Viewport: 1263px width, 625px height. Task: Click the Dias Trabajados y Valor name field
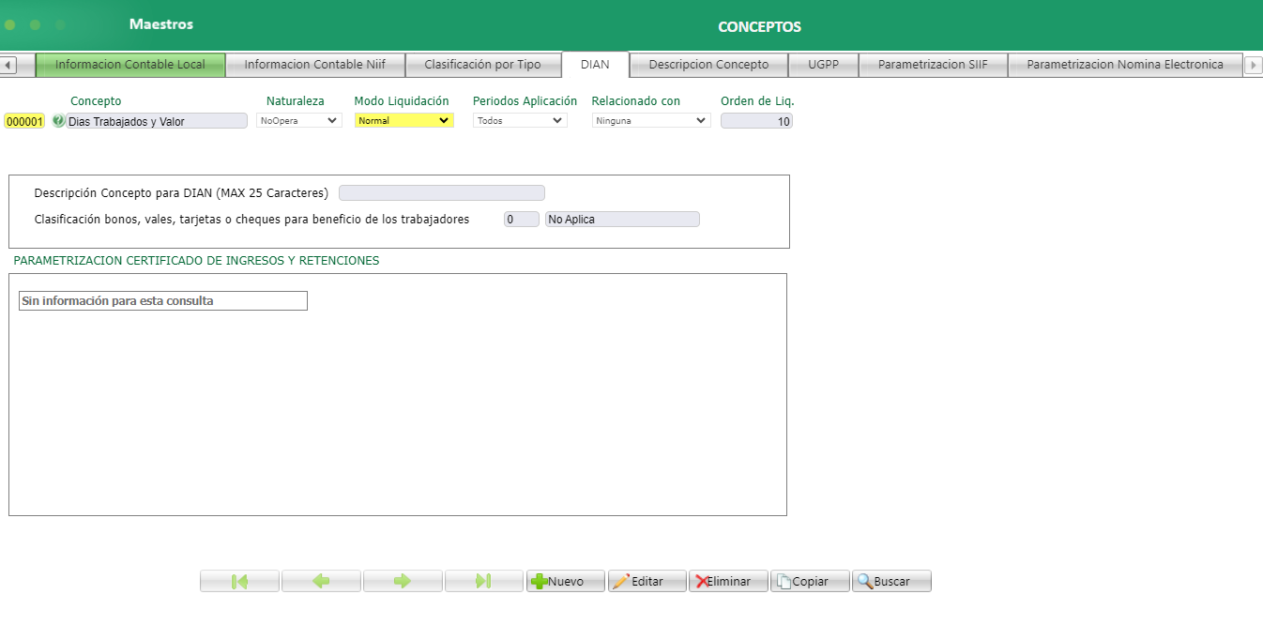click(x=157, y=121)
